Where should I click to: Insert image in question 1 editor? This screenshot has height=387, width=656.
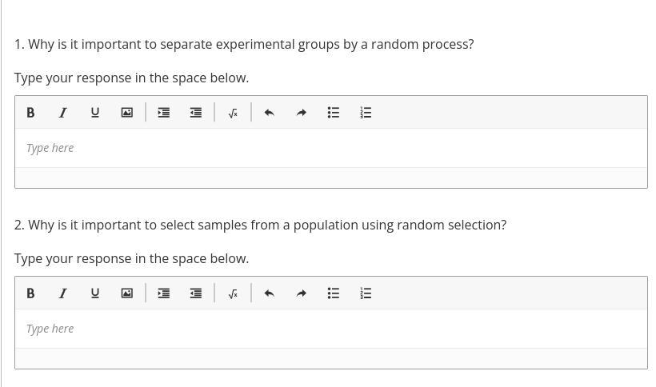pos(126,113)
